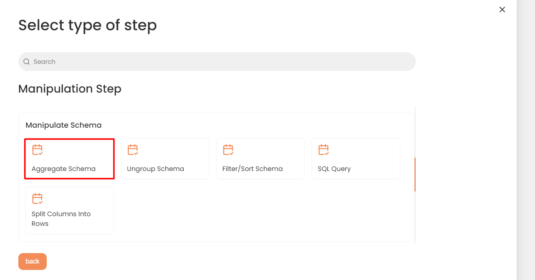Go back using the orange back button
Viewport: 535px width, 280px height.
pos(33,261)
